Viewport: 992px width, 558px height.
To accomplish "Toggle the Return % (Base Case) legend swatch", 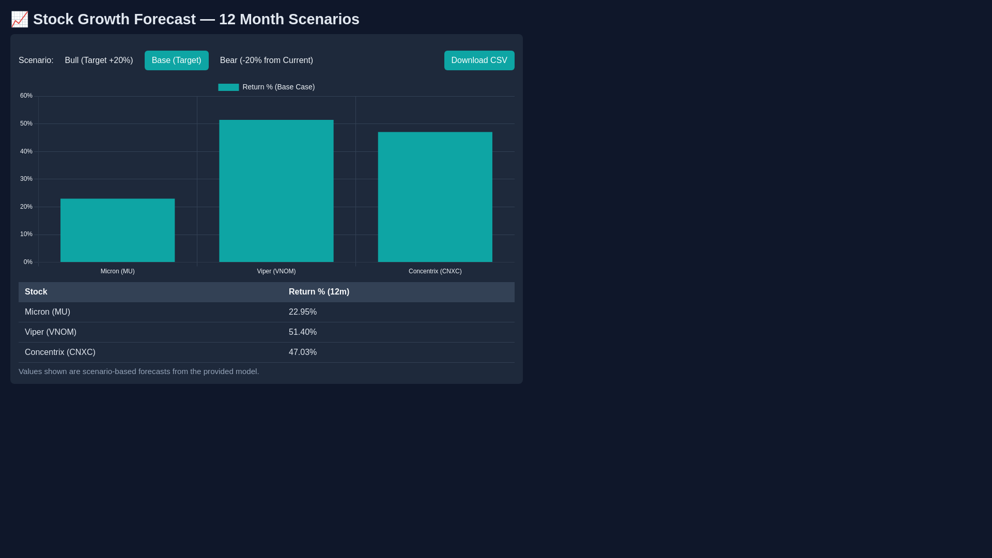I will [x=228, y=87].
